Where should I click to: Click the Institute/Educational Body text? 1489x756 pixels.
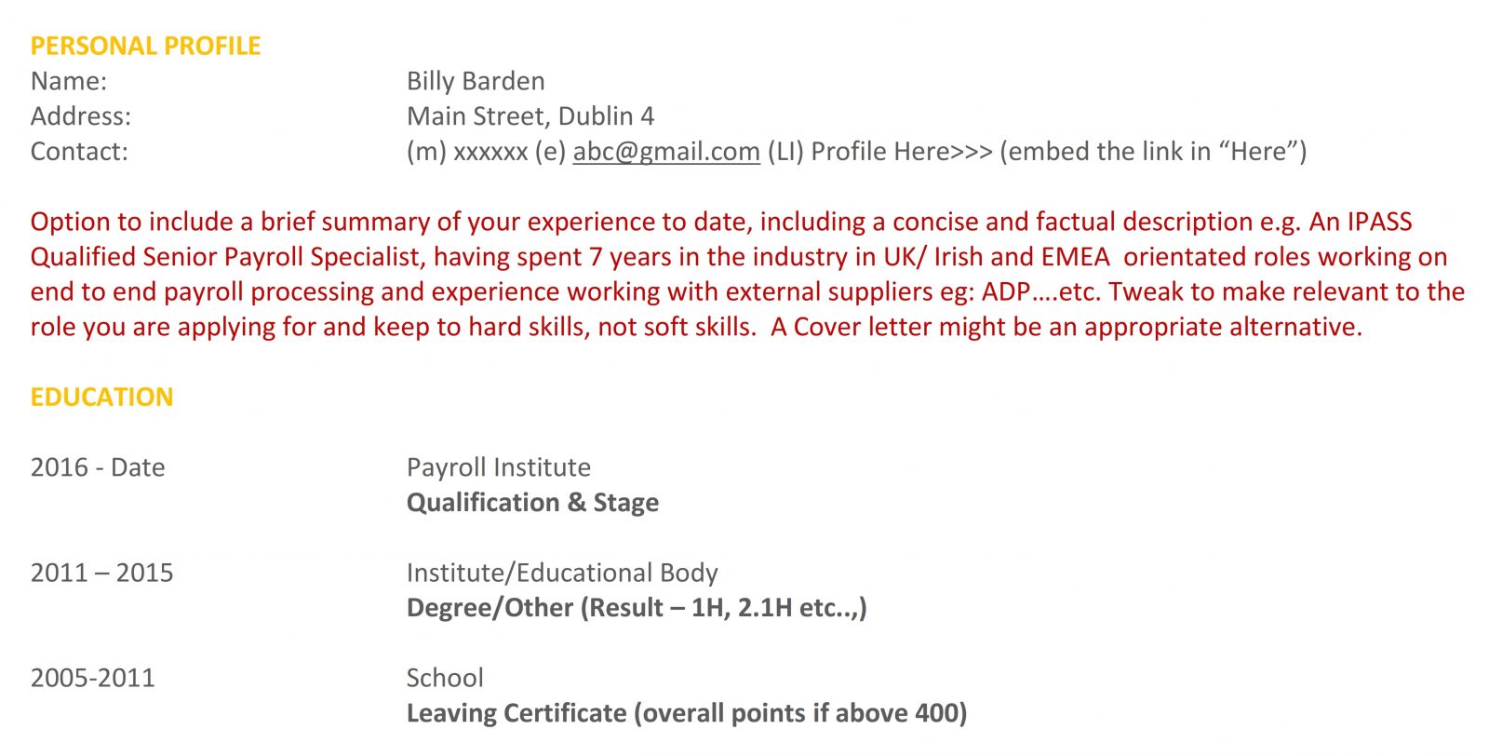point(562,573)
